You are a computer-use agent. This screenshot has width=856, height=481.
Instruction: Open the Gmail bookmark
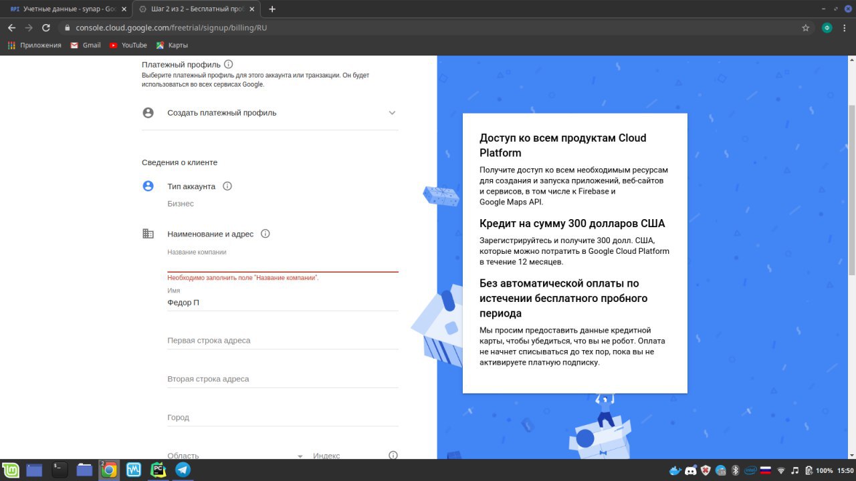85,45
